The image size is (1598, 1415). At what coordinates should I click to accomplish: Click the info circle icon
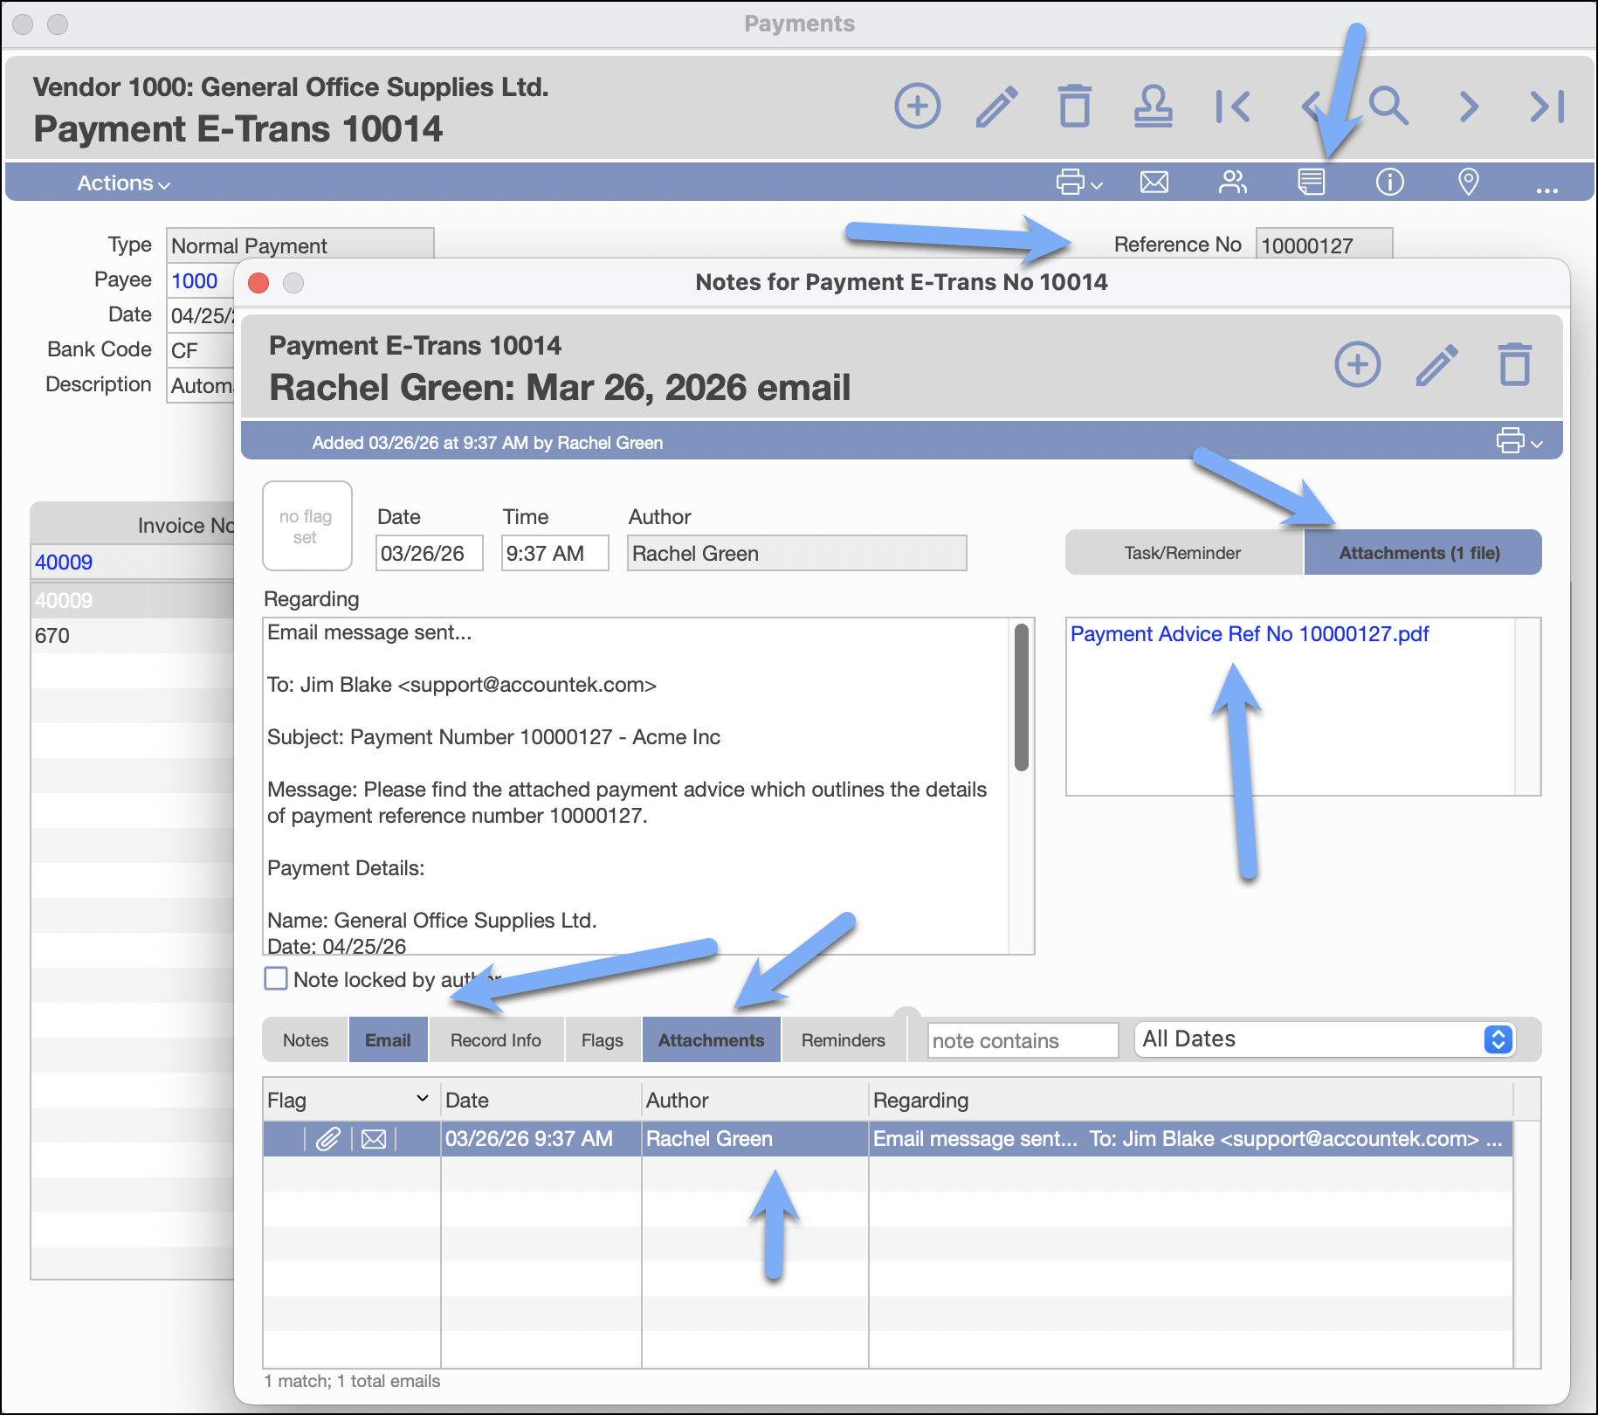(1389, 182)
